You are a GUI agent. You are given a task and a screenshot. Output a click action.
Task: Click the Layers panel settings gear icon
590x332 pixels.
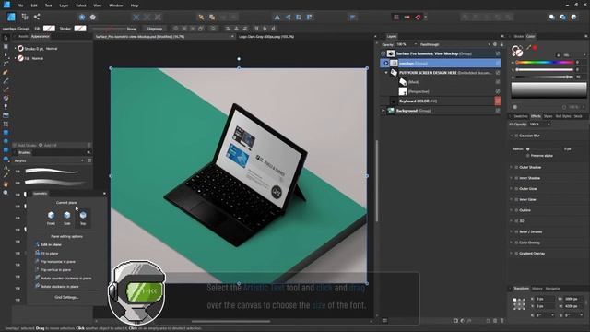(x=495, y=44)
